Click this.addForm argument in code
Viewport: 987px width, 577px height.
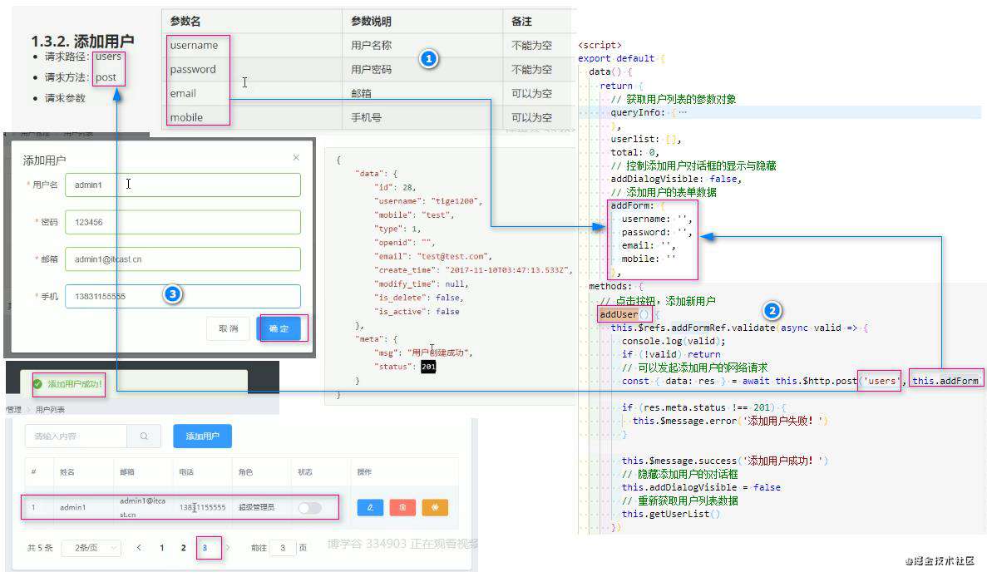pos(945,381)
